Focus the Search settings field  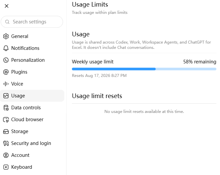point(32,22)
